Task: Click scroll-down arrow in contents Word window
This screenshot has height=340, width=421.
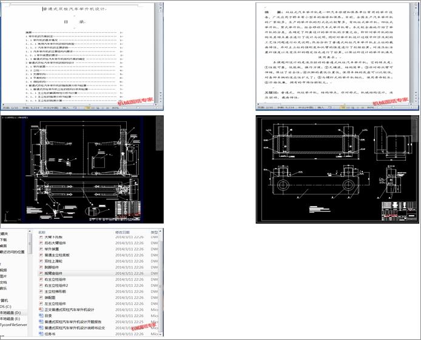Action: click(x=161, y=93)
